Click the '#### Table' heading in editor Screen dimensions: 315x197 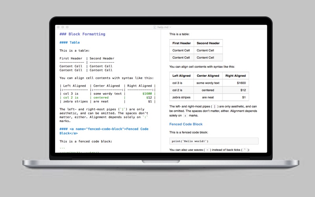(70, 43)
